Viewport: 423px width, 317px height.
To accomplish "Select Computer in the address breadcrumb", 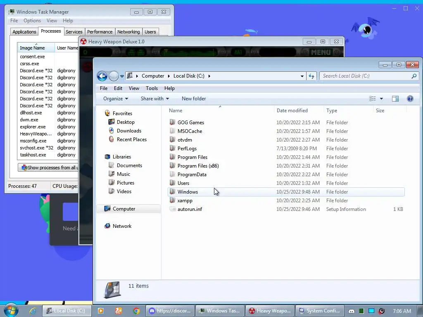I will pyautogui.click(x=153, y=76).
